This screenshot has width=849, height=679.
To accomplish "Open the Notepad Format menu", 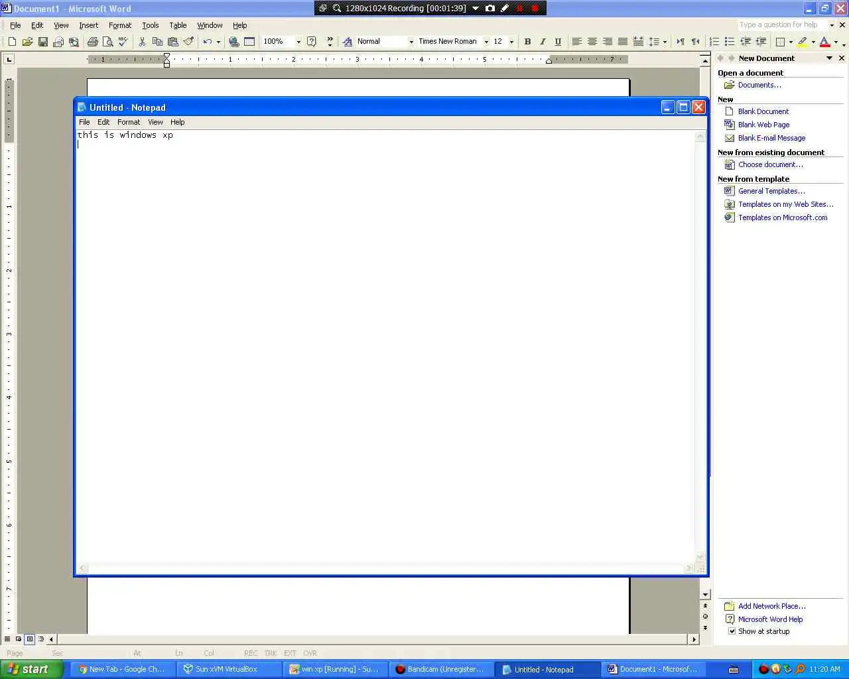I will point(129,122).
